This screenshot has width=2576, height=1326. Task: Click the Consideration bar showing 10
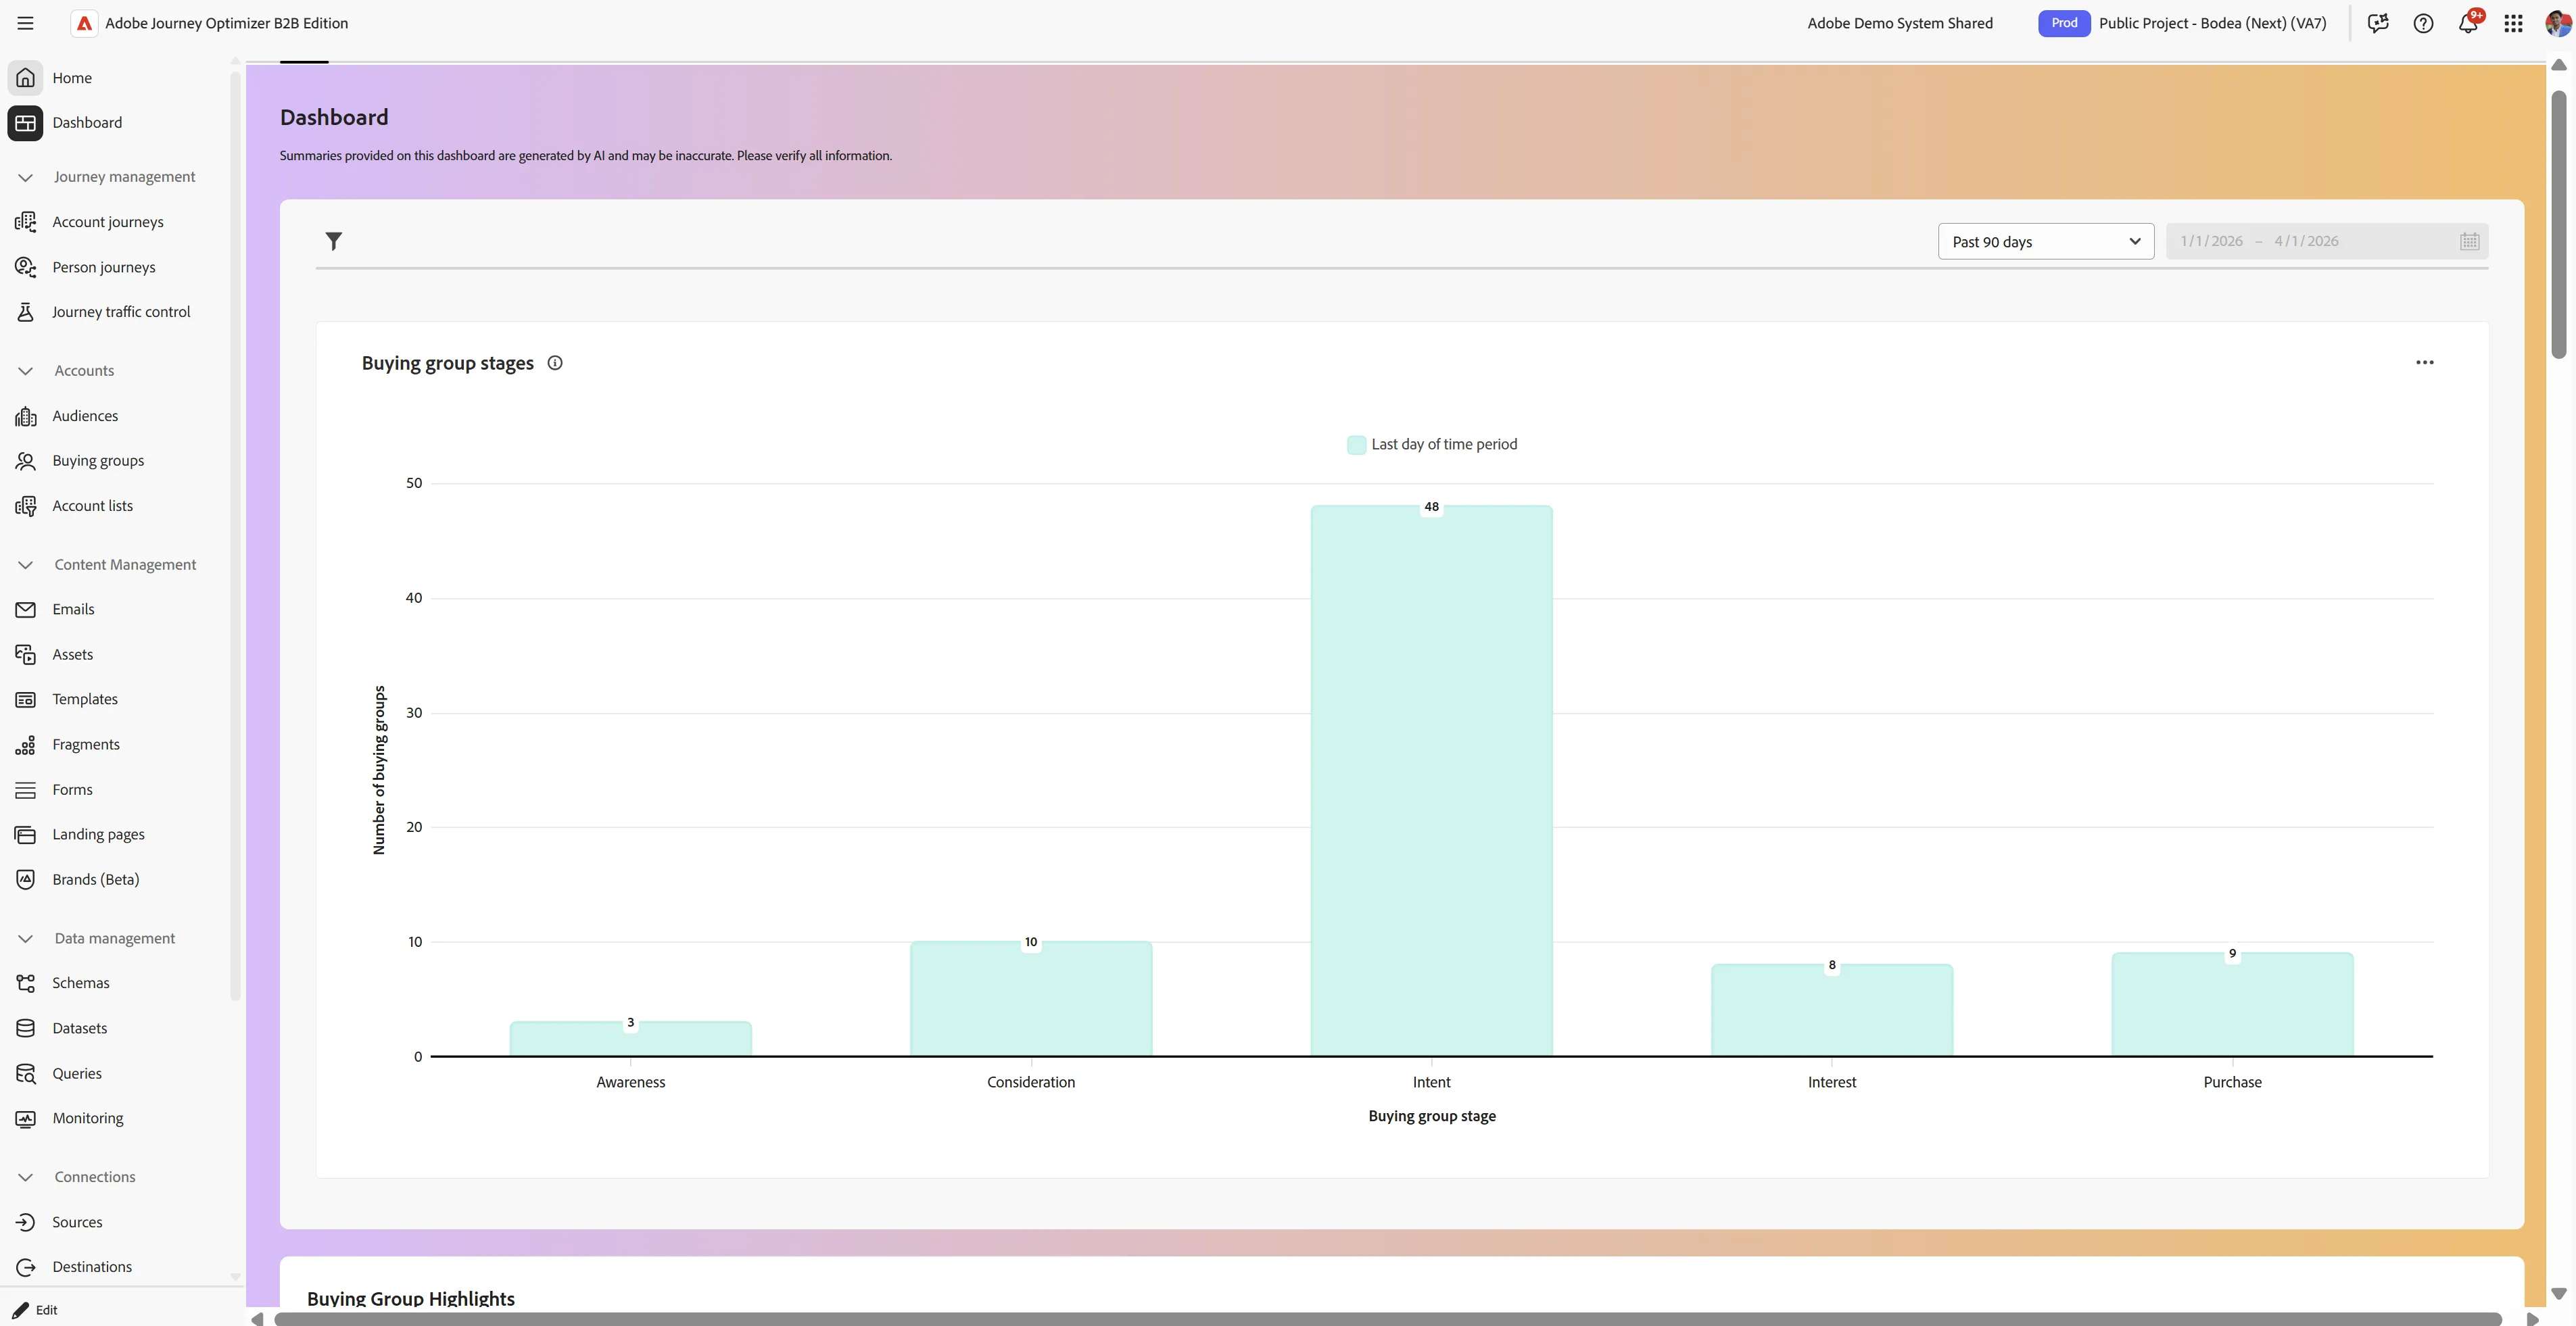click(1031, 998)
